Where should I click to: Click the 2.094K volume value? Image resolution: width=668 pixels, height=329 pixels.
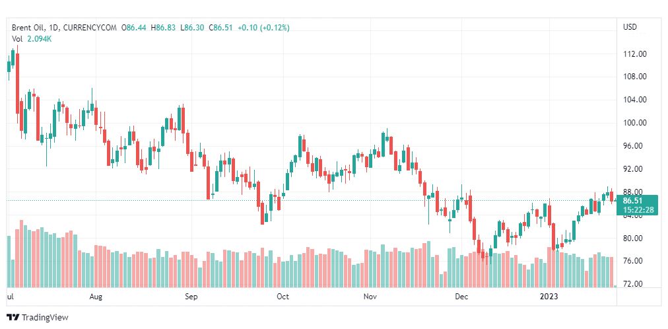pos(40,39)
